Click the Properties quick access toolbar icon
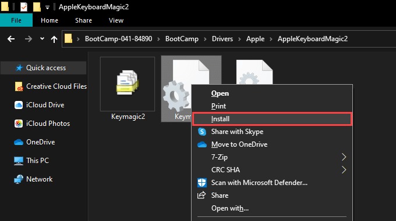 [x=24, y=7]
